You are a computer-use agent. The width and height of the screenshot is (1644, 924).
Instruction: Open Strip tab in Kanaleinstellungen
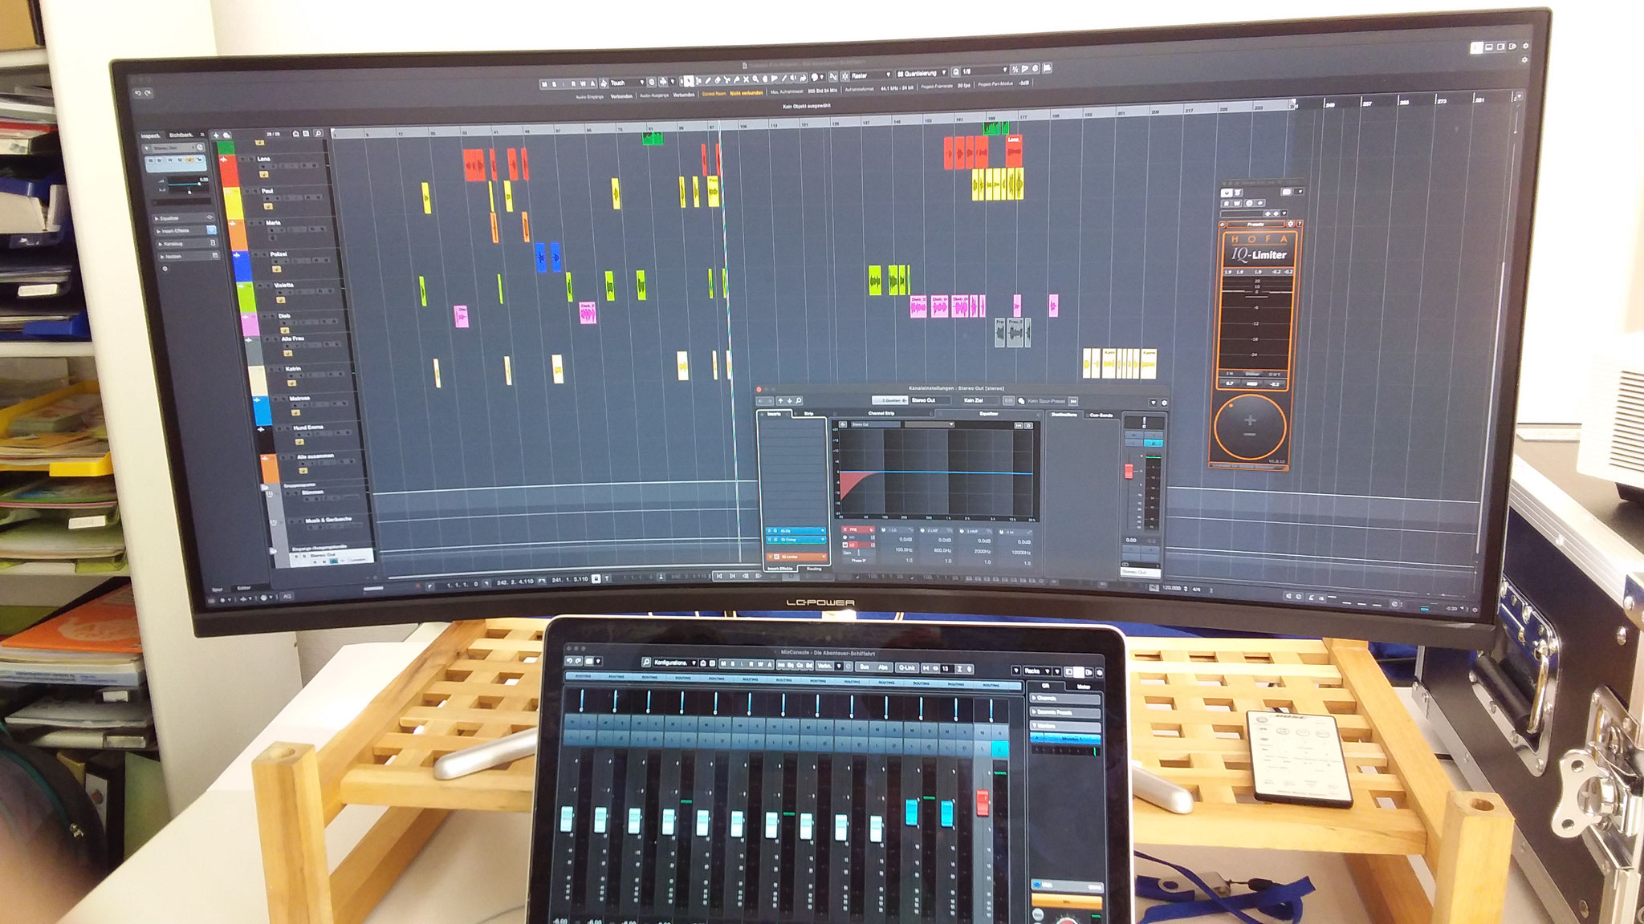808,414
